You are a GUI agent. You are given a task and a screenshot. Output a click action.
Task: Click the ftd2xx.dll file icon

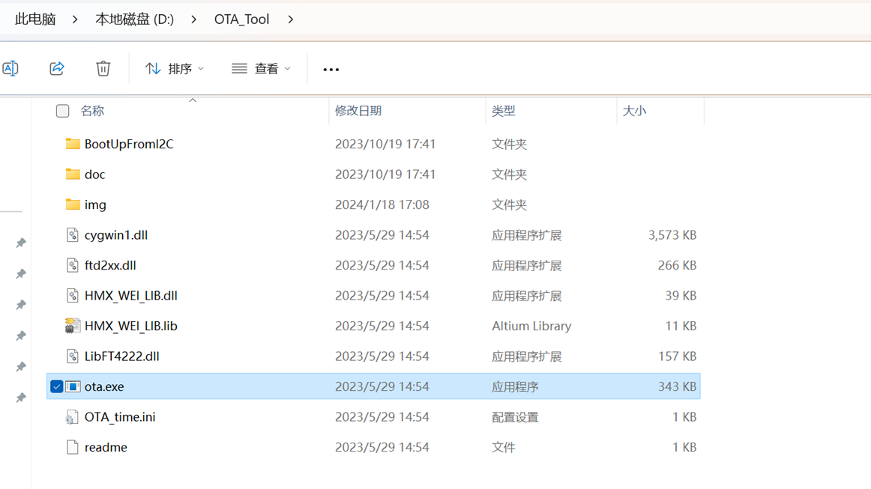pyautogui.click(x=72, y=265)
